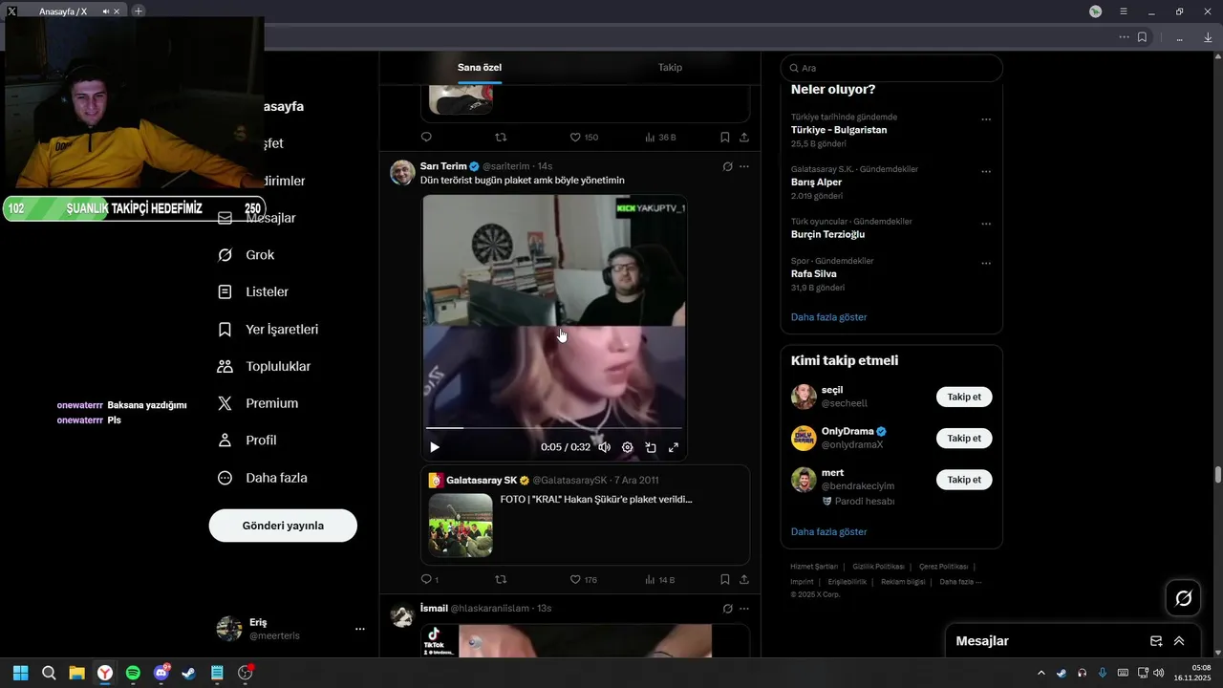Open system volume in tray
The height and width of the screenshot is (688, 1223).
(1159, 674)
